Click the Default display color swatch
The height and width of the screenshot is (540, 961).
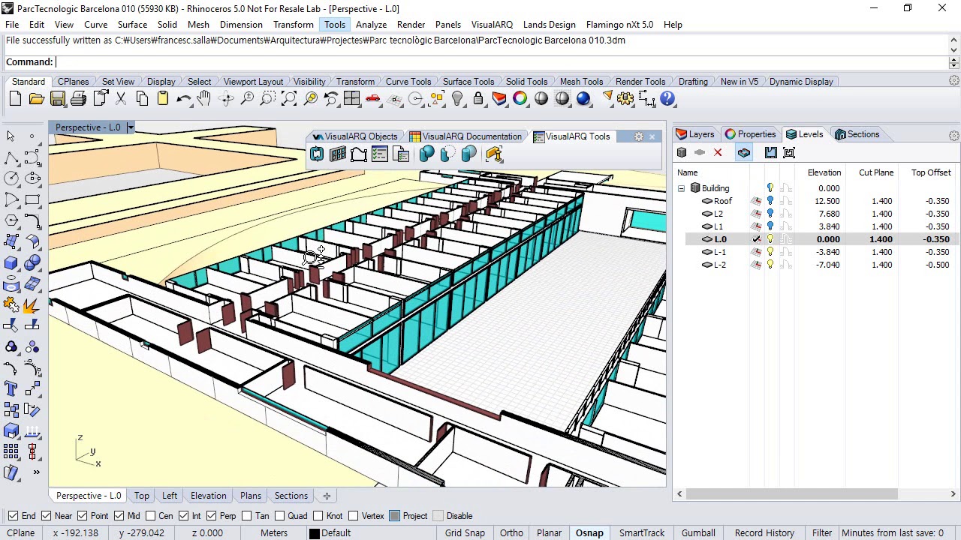313,532
